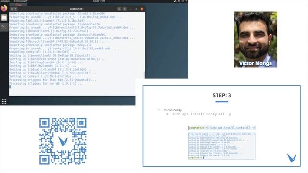Screen dimensions: 308x173
Task: Click 'Processing triggers for libc-bin' line
Action: point(52,80)
